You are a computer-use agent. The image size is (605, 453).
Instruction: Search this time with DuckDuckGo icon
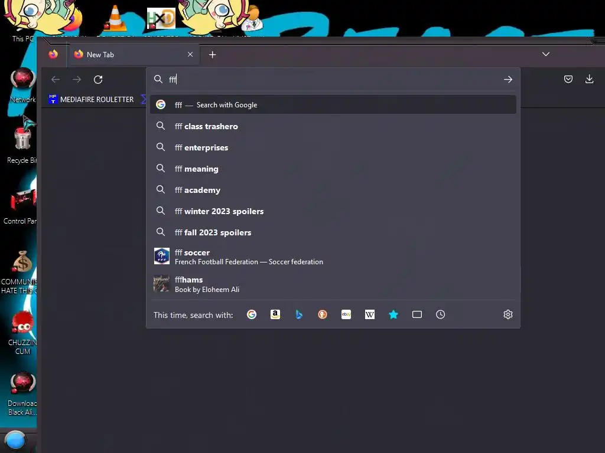tap(323, 315)
